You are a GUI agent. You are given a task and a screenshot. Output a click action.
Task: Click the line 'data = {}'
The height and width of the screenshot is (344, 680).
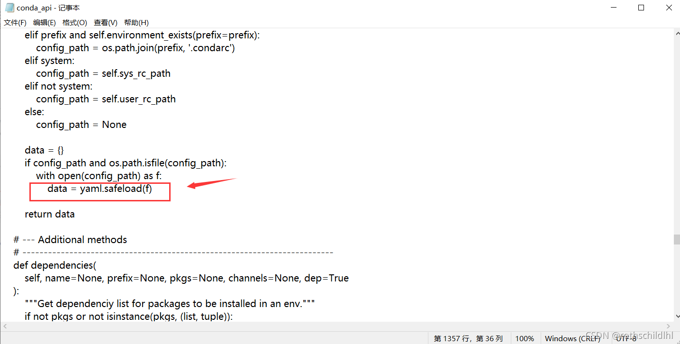(x=44, y=150)
